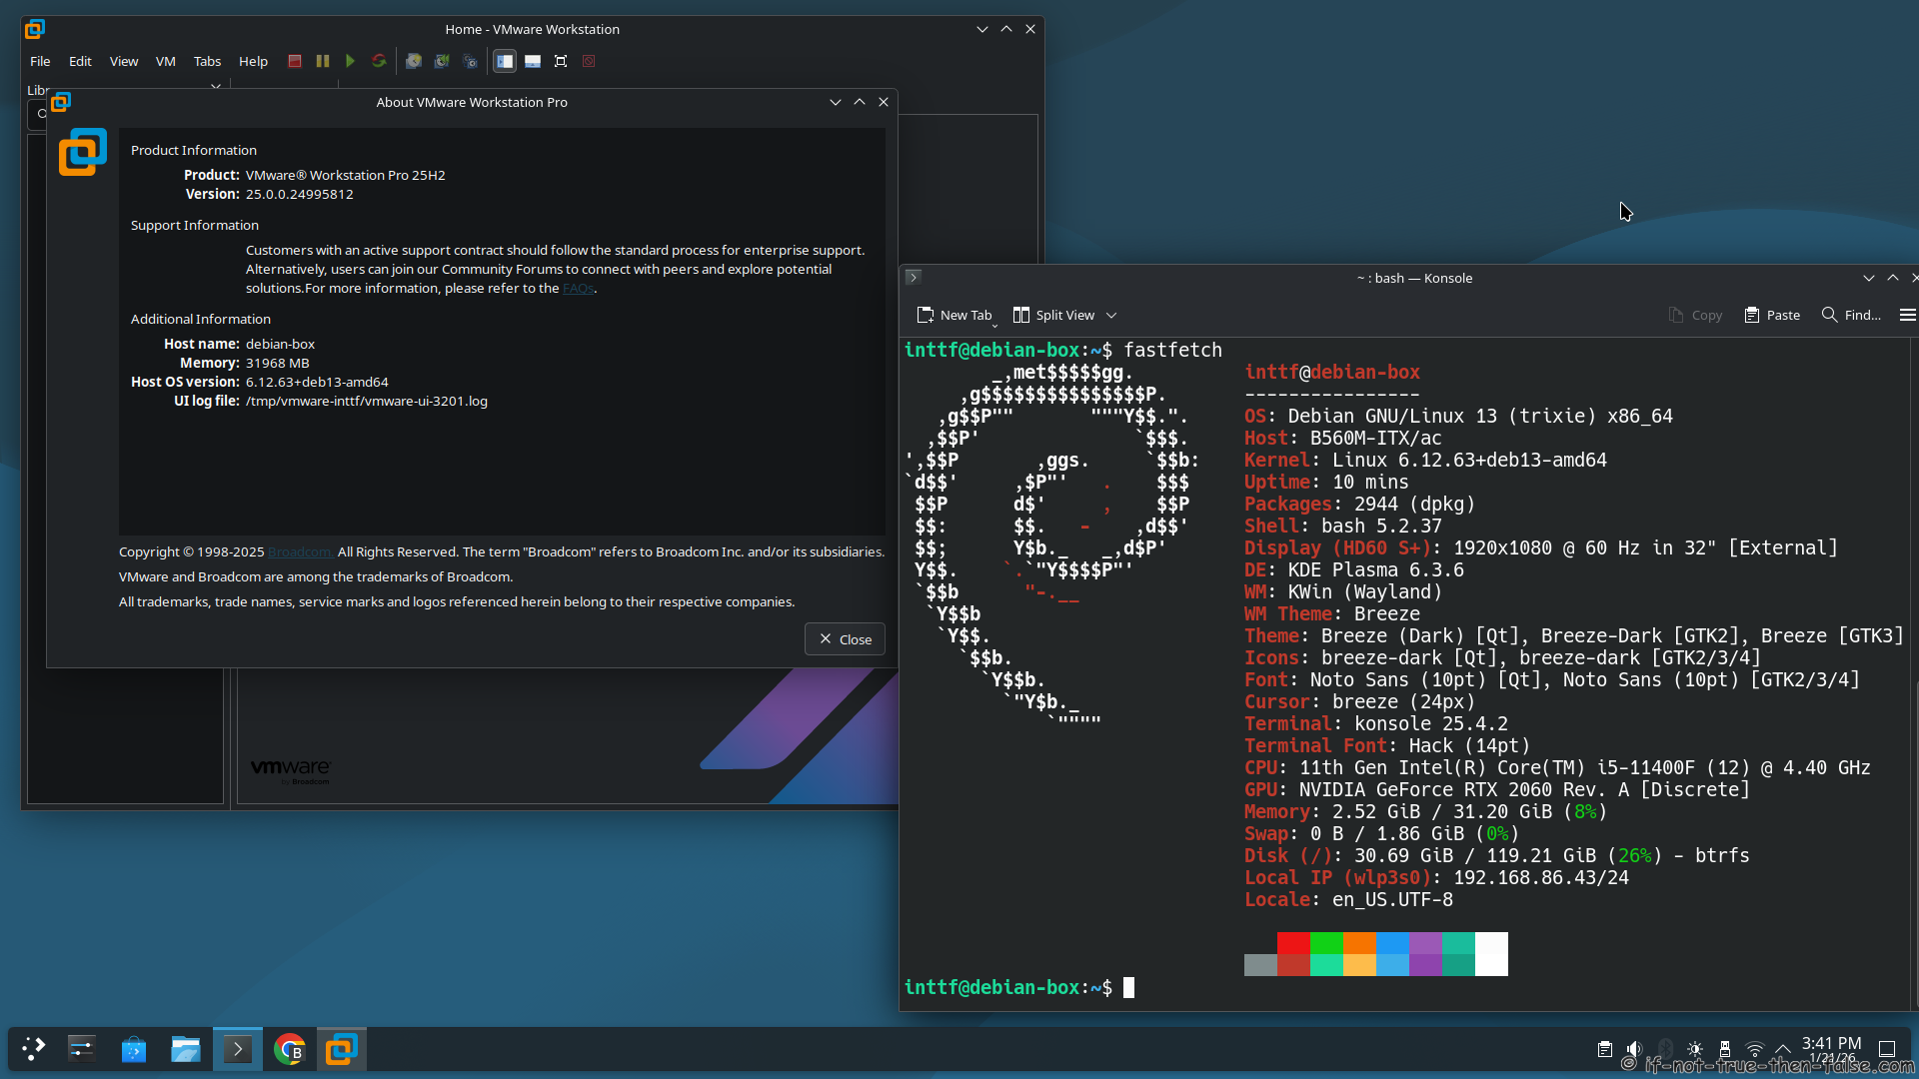Click the dimmed Bluetooth tray icon

pyautogui.click(x=1665, y=1049)
